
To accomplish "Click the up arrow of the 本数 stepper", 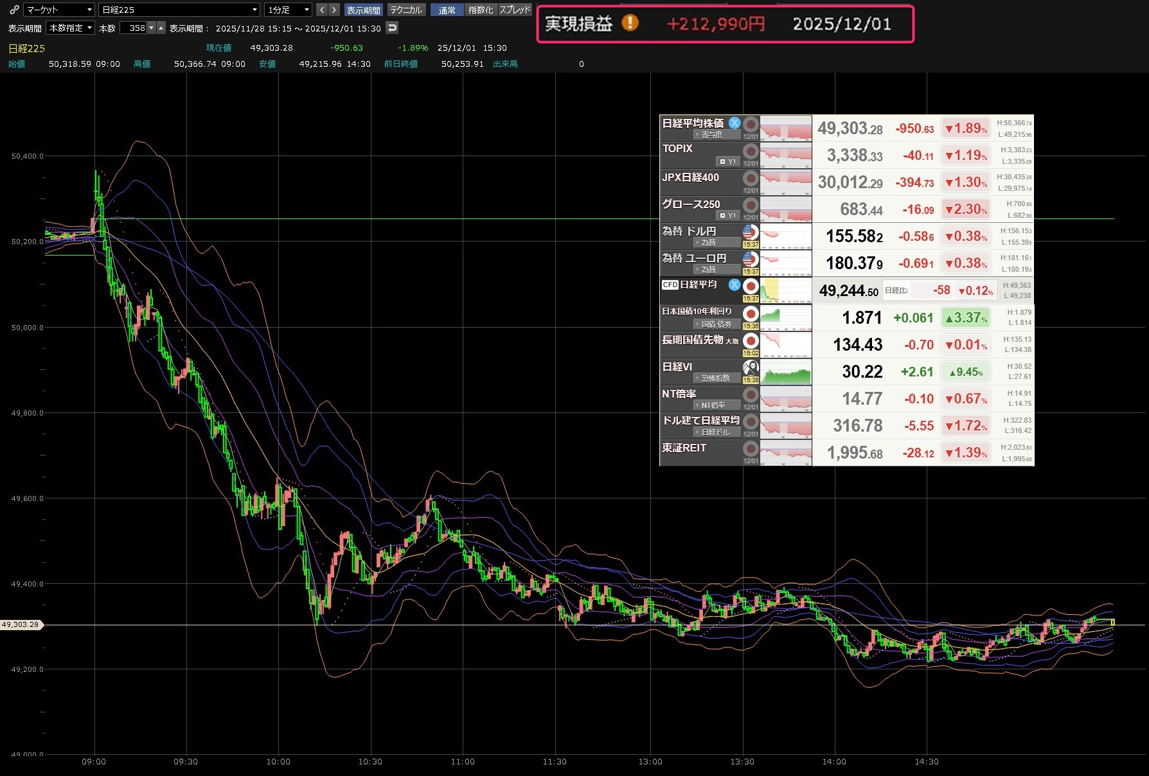I will [x=161, y=28].
